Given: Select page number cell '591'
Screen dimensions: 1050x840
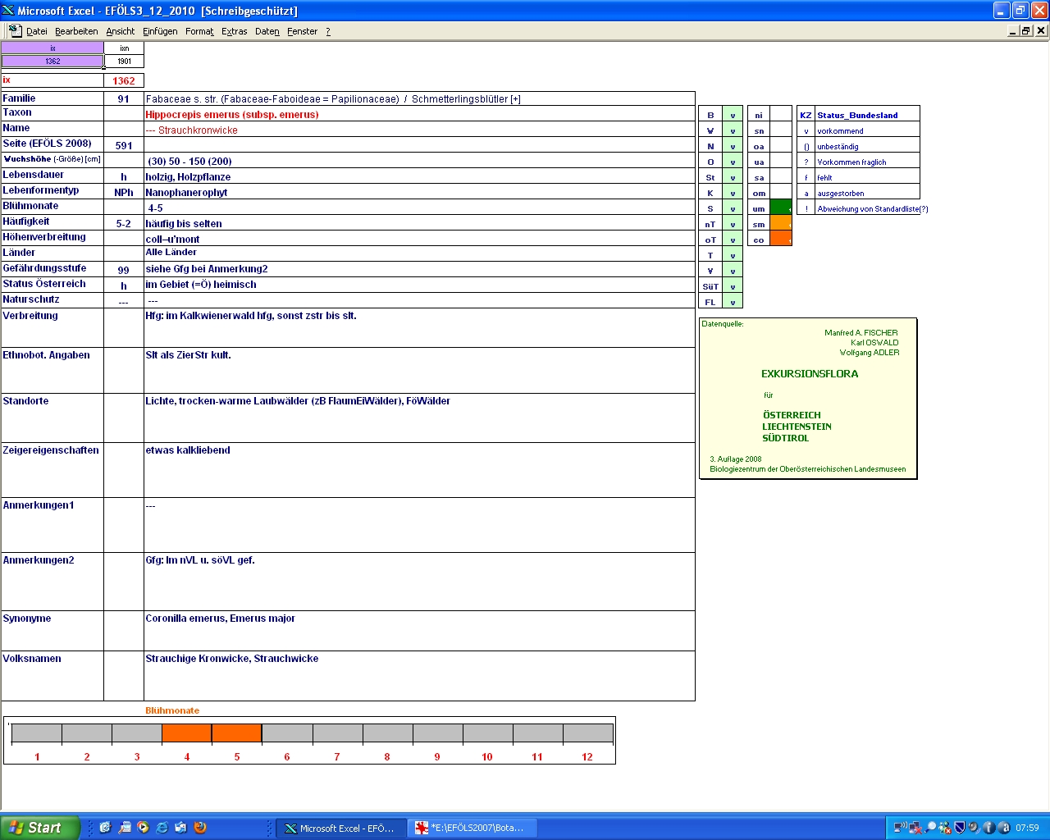Looking at the screenshot, I should point(124,145).
